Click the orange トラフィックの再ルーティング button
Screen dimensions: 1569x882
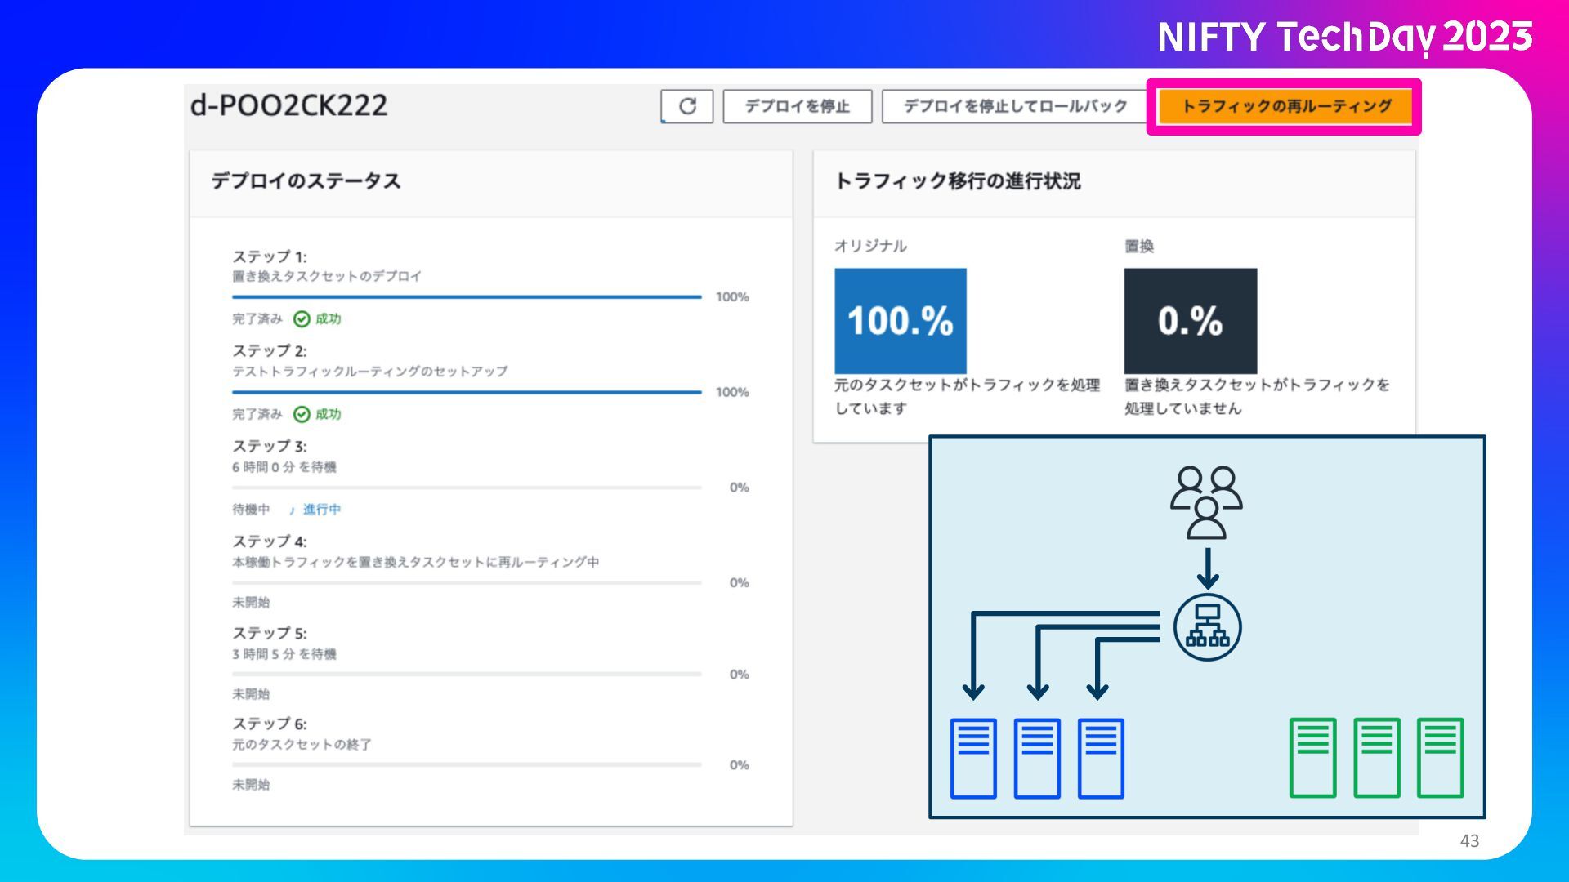(x=1285, y=106)
